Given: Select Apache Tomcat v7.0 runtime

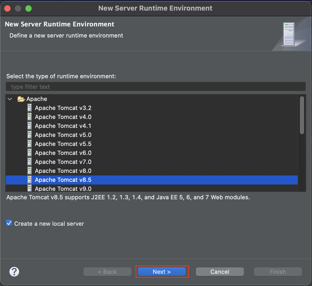Looking at the screenshot, I should (x=152, y=162).
